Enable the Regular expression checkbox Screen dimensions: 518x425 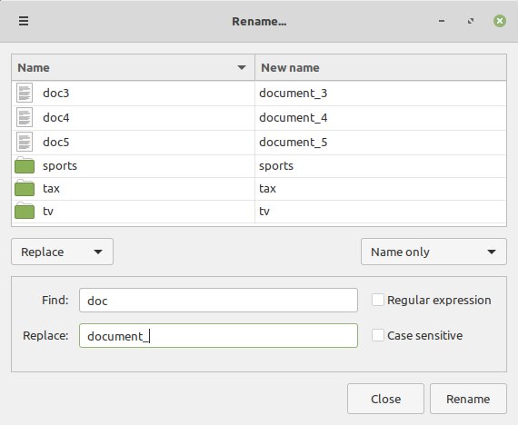[378, 300]
